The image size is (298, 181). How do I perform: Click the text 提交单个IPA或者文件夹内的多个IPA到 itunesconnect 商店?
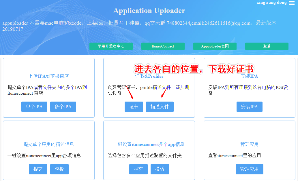(47, 90)
